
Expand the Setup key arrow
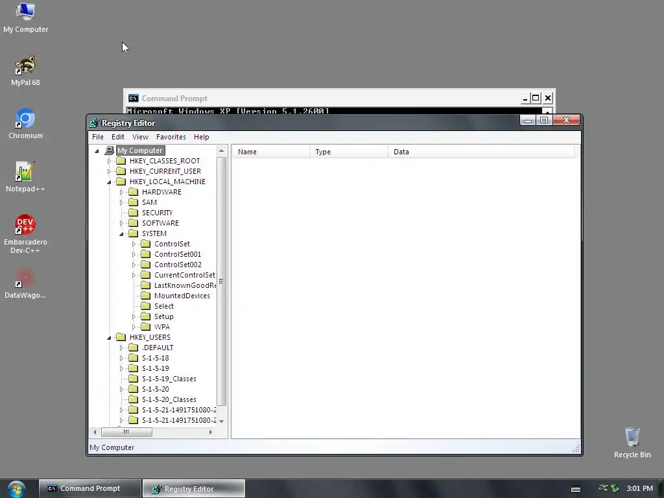point(134,316)
